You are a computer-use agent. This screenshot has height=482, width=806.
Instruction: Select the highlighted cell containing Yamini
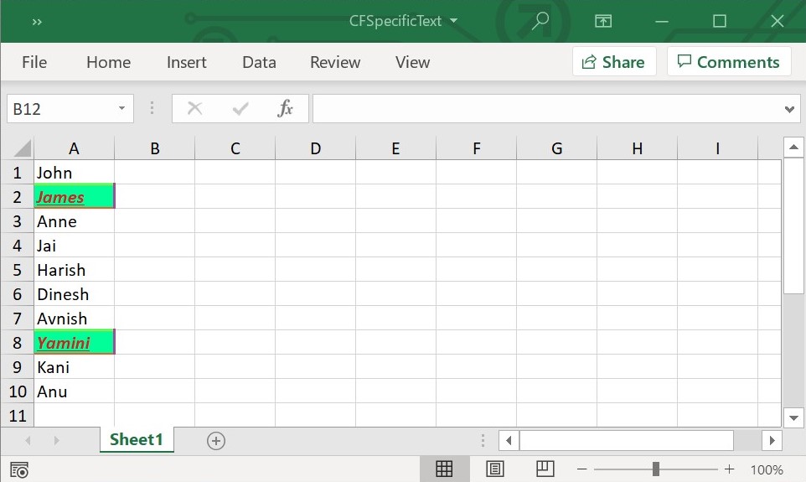[x=74, y=343]
